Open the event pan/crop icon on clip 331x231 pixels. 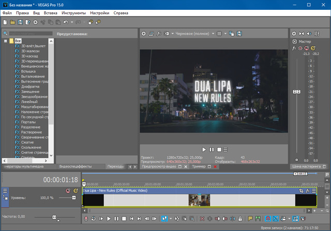[x=302, y=191]
